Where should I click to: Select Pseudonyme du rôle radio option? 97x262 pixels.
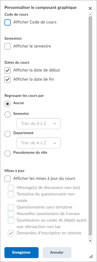[8, 153]
